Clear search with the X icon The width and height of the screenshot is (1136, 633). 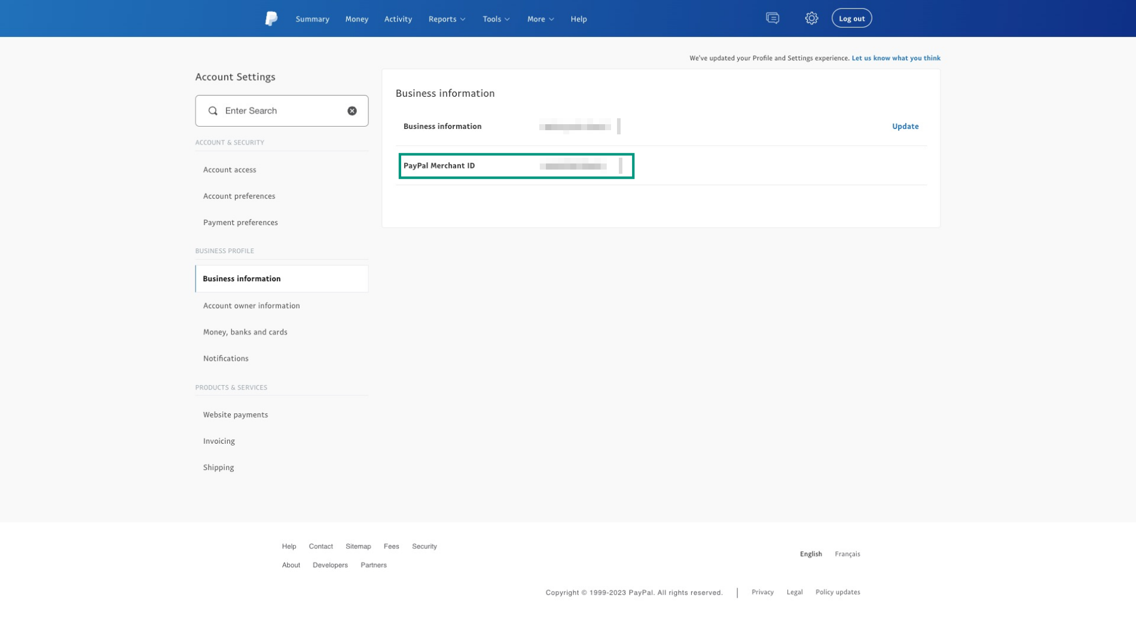pyautogui.click(x=352, y=110)
